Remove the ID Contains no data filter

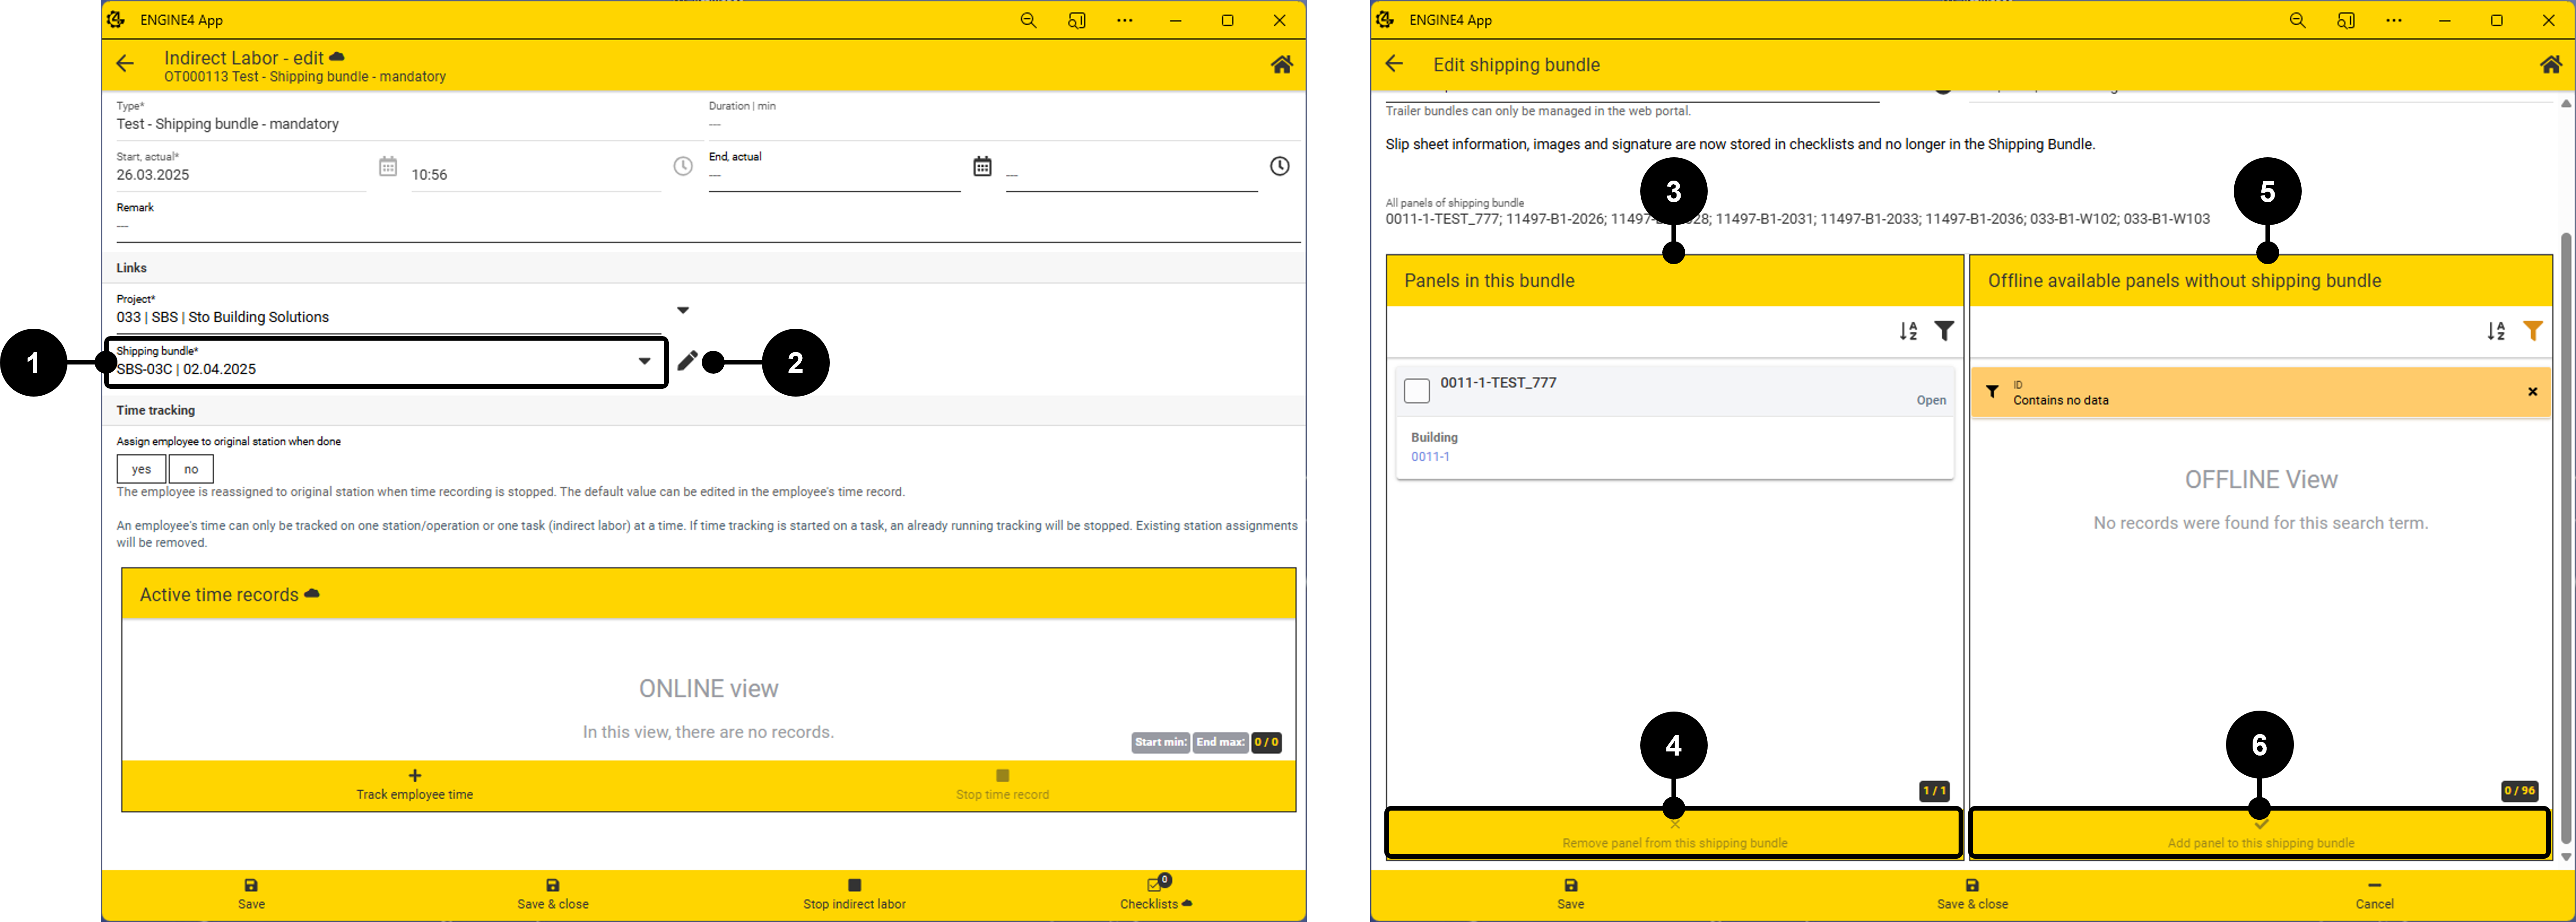click(2533, 392)
